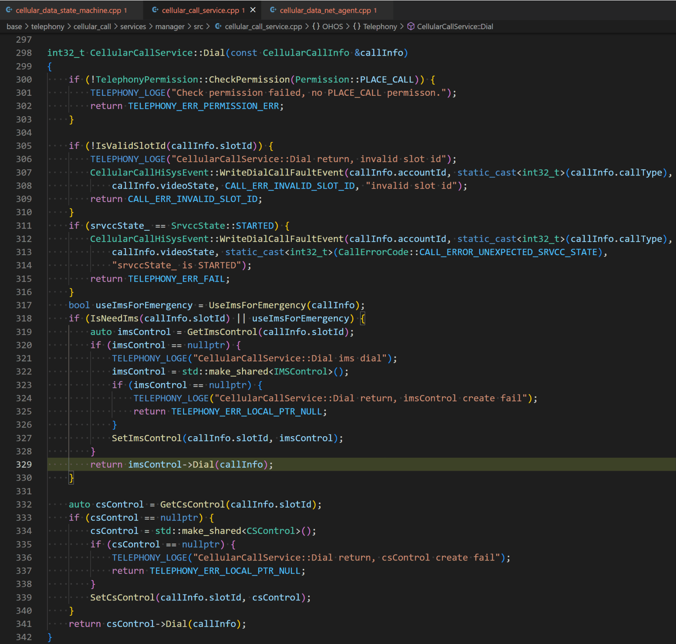Screen dimensions: 676x644
Task: Click 'SetCsControl' on line 339
Action: click(122, 597)
